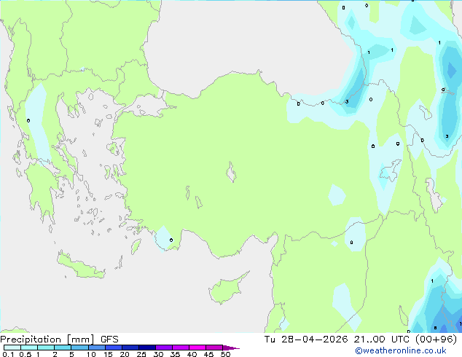Click the '(00+96)' forecast offset text
The image size is (462, 357).
tap(436, 340)
